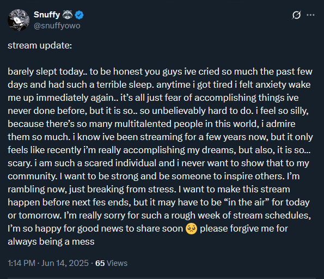The height and width of the screenshot is (279, 324).
Task: Click the word "multitalented" in the post
Action: click(143, 124)
